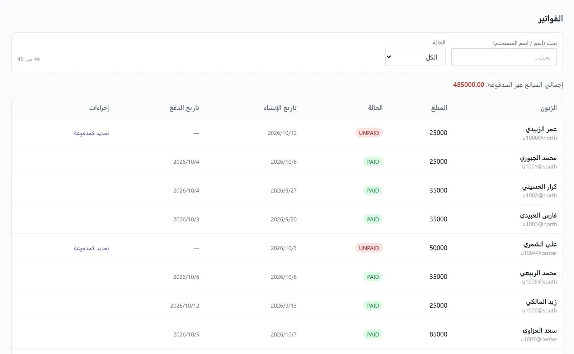The width and height of the screenshot is (574, 354).
Task: Click PAID badge of زيد المالكي
Action: pyautogui.click(x=373, y=306)
